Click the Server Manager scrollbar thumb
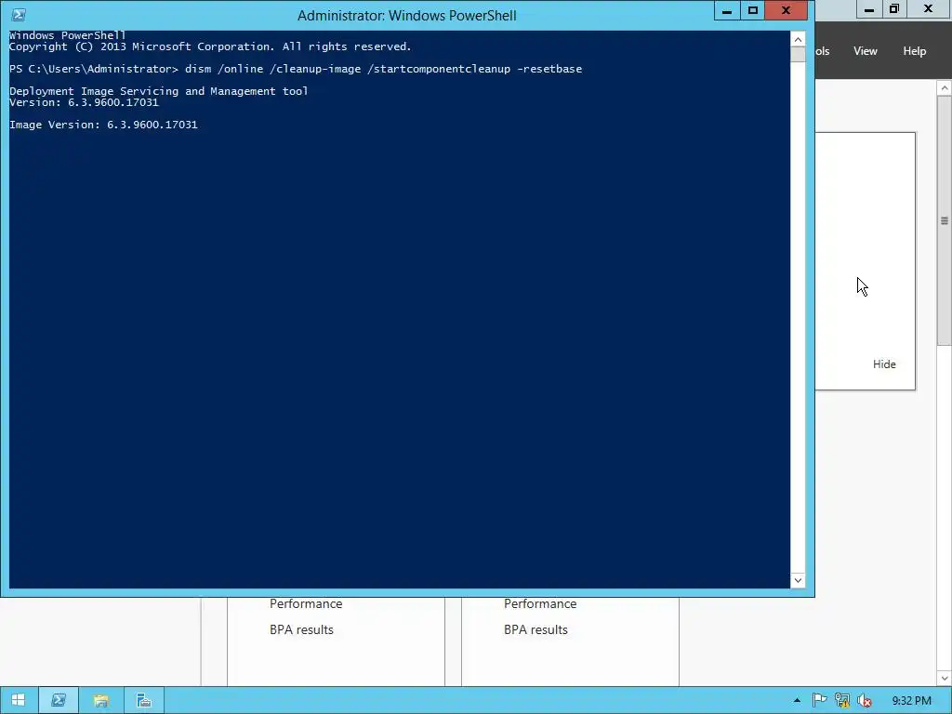 pos(945,221)
